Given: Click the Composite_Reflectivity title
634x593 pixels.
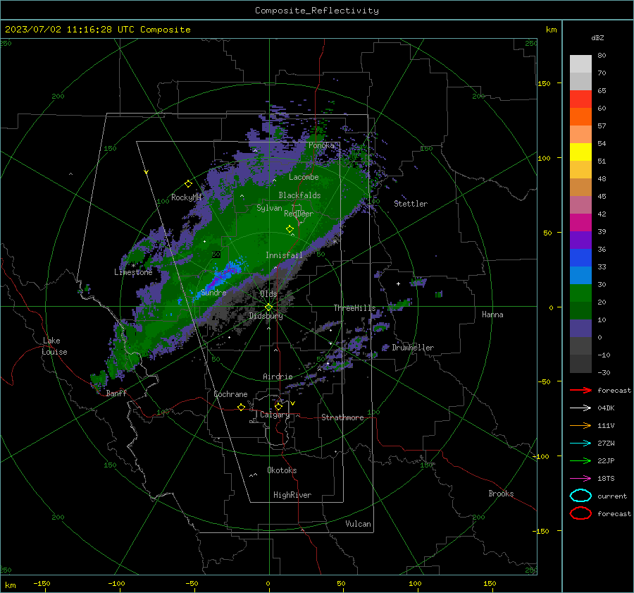Looking at the screenshot, I should tap(316, 11).
